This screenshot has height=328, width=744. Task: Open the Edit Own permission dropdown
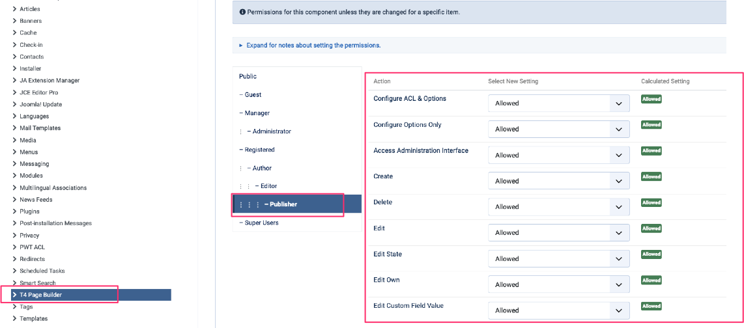(558, 284)
